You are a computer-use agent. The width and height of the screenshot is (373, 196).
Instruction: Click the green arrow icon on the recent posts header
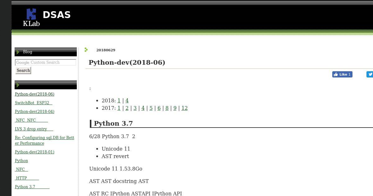click(x=18, y=85)
